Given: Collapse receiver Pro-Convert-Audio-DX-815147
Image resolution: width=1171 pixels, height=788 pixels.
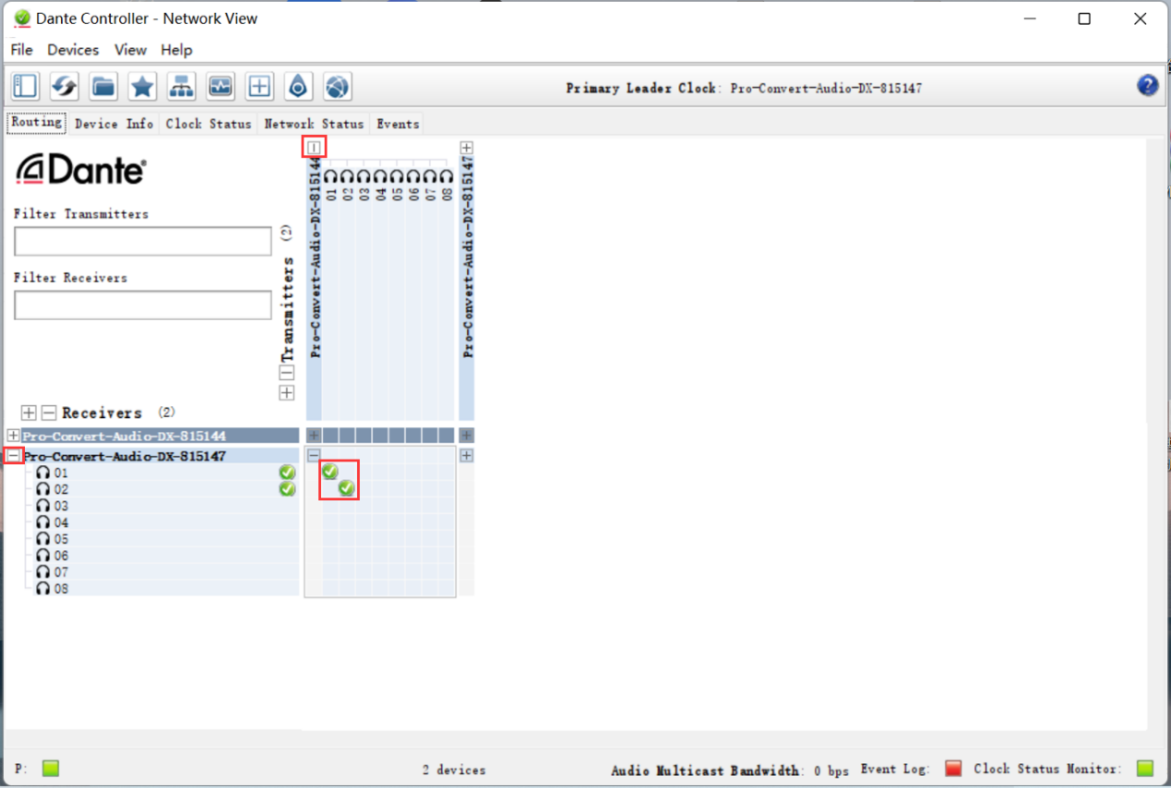Looking at the screenshot, I should click(x=13, y=456).
